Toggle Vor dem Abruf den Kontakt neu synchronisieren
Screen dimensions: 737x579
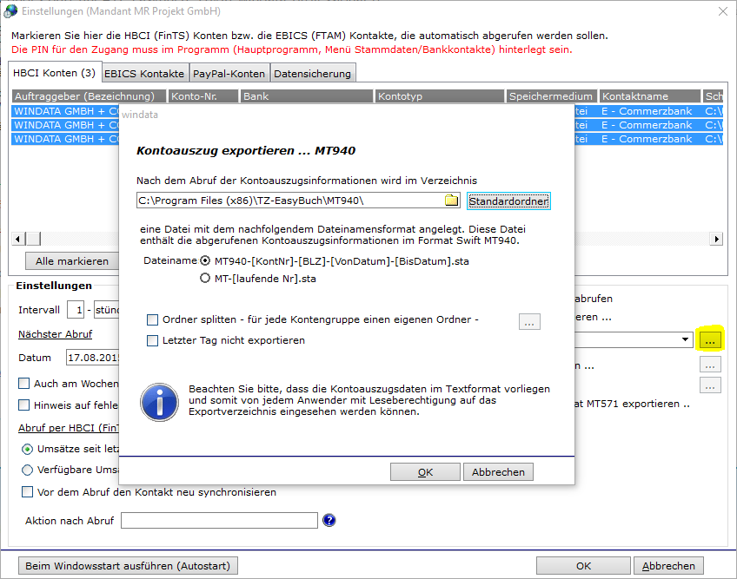tap(27, 491)
